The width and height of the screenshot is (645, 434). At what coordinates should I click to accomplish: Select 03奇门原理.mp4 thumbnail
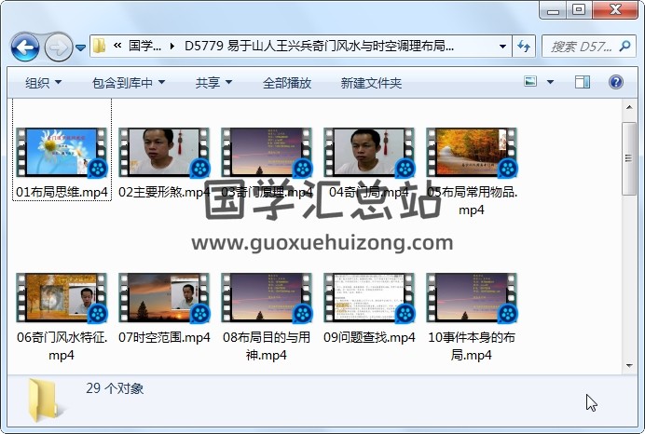click(267, 153)
